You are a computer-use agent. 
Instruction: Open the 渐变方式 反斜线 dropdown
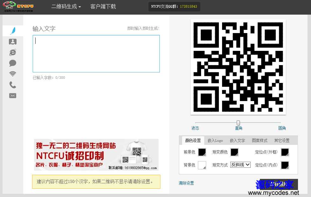point(240,165)
